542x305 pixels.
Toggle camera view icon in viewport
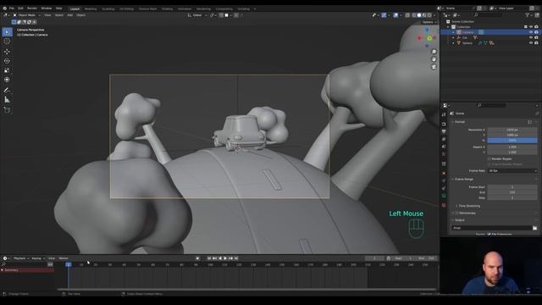(x=434, y=67)
